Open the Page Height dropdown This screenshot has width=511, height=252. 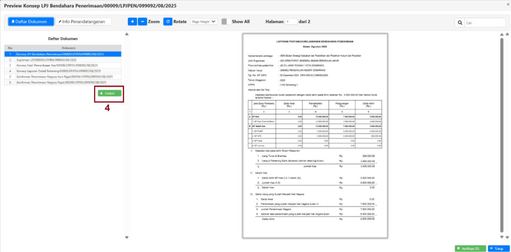pos(204,22)
